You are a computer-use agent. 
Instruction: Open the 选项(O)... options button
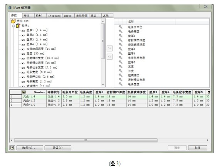(30, 148)
